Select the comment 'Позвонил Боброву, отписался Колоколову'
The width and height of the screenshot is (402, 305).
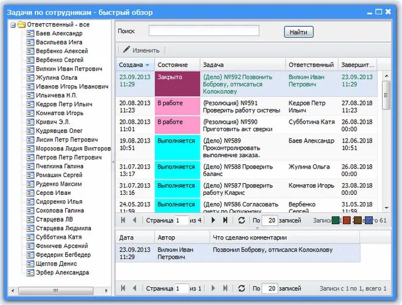tap(272, 250)
